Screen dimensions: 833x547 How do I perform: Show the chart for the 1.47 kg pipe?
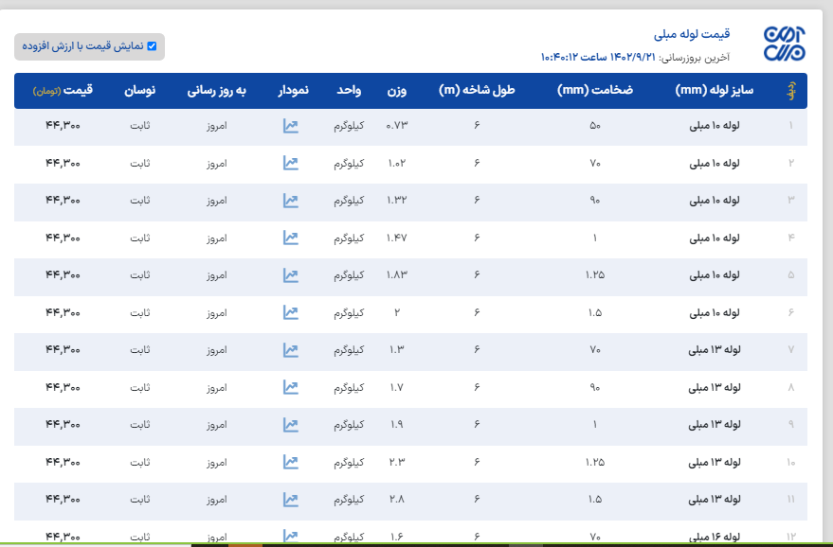coord(291,238)
